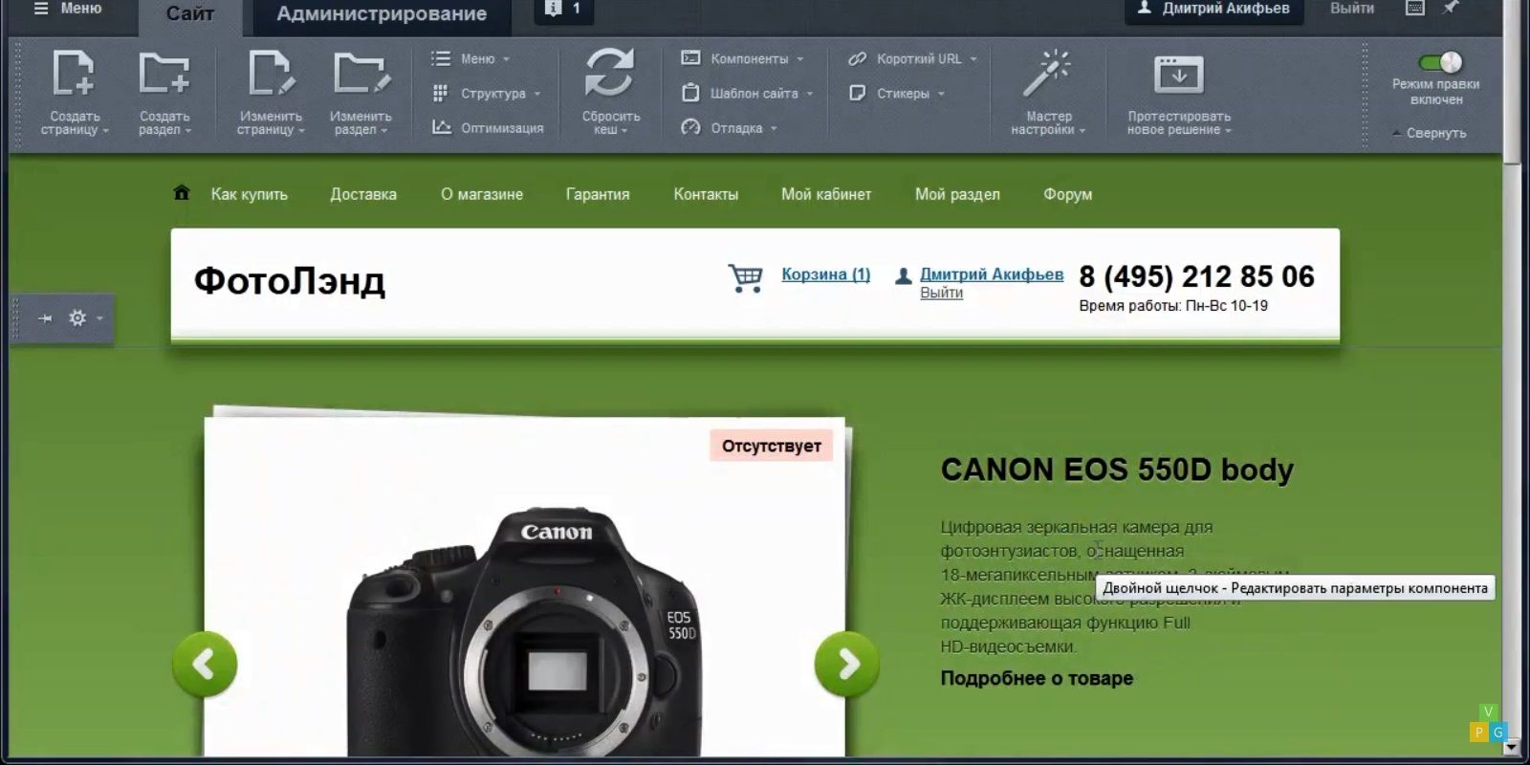The height and width of the screenshot is (765, 1530).
Task: Open Подробнее о товаре link
Action: pyautogui.click(x=1037, y=678)
